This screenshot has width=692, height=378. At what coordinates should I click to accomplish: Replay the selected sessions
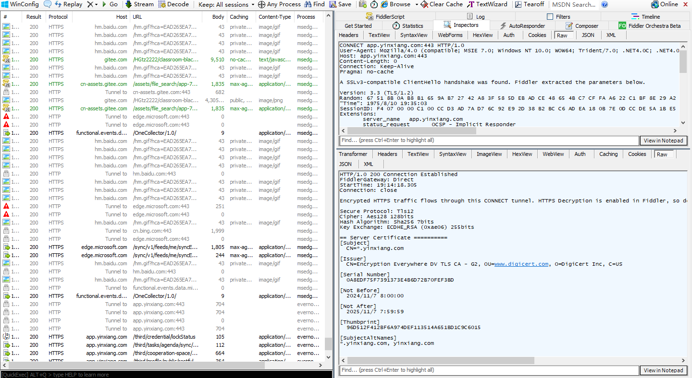click(x=68, y=4)
